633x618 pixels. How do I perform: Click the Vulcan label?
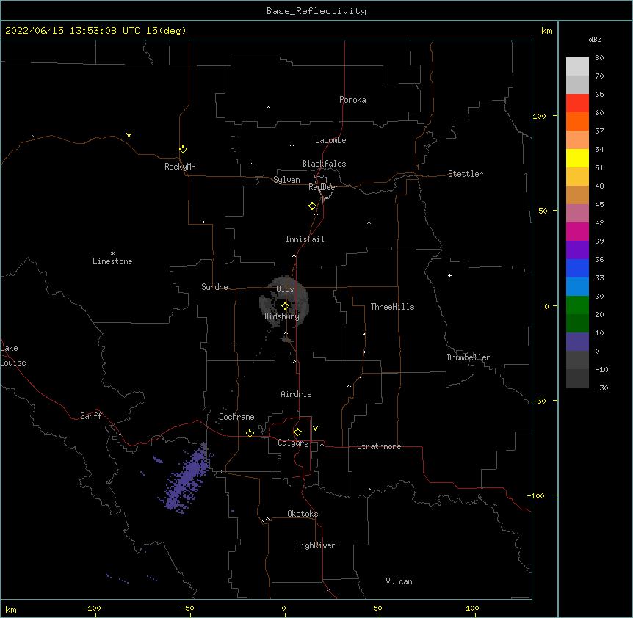tap(399, 581)
